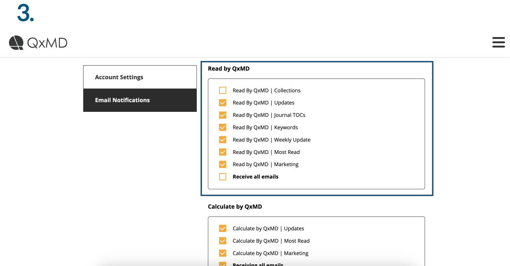Click the Read By QxMD | Keywords label

[x=265, y=127]
